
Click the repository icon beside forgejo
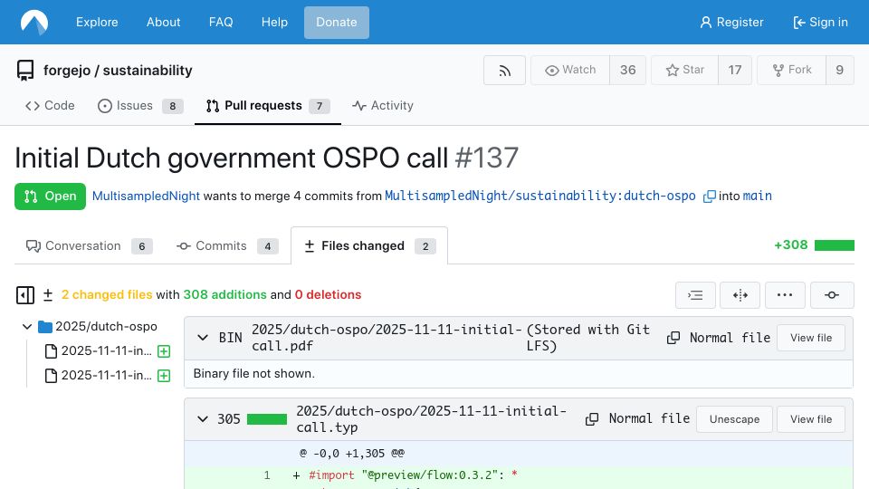pos(25,71)
